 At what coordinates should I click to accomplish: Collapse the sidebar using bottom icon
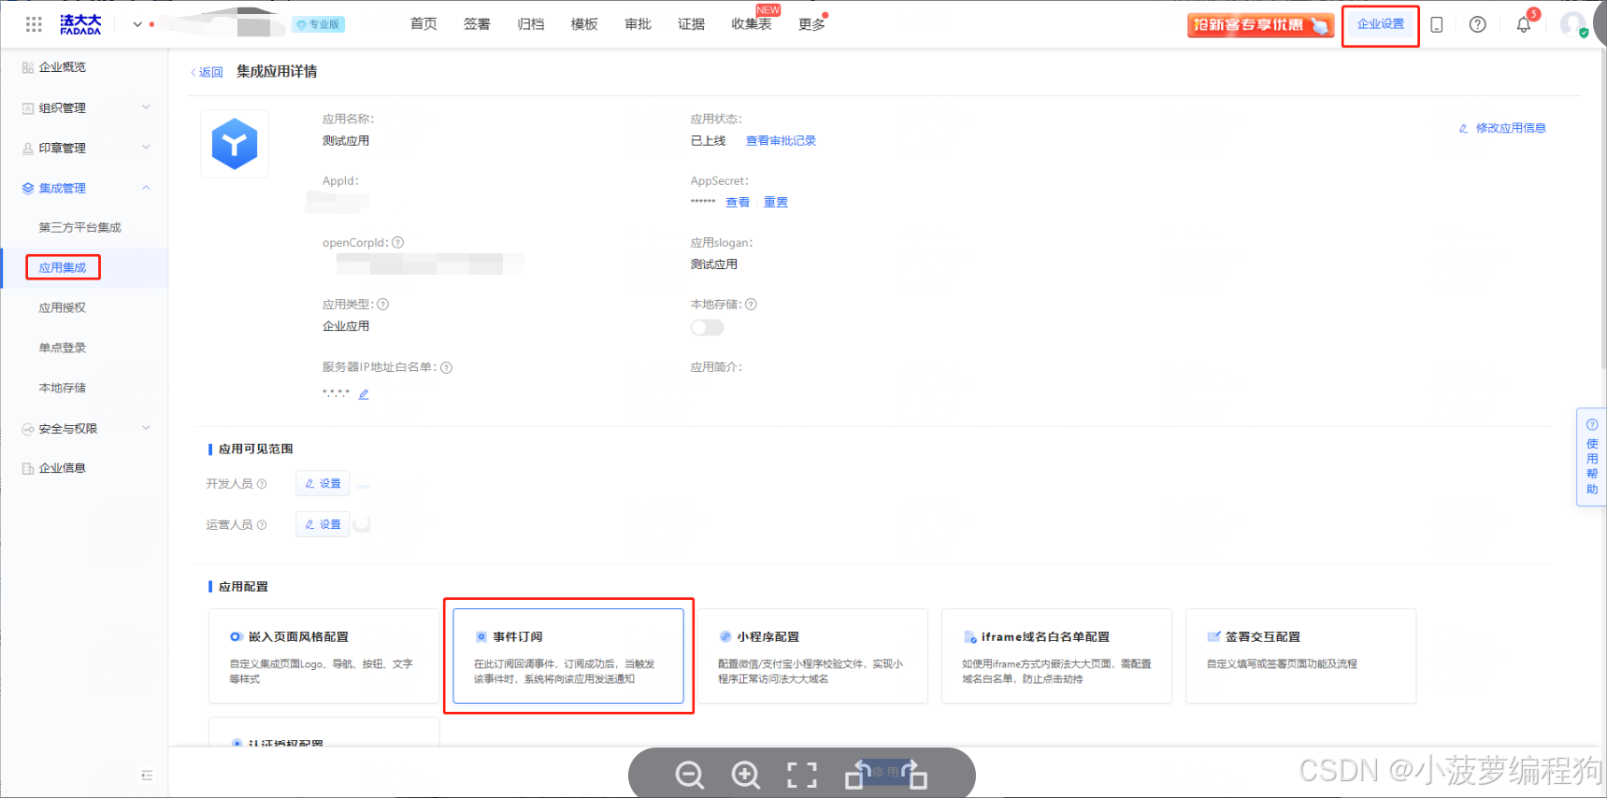pyautogui.click(x=147, y=776)
